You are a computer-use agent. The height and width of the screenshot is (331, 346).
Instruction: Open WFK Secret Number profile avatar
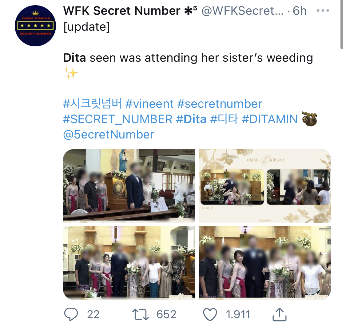coord(35,26)
